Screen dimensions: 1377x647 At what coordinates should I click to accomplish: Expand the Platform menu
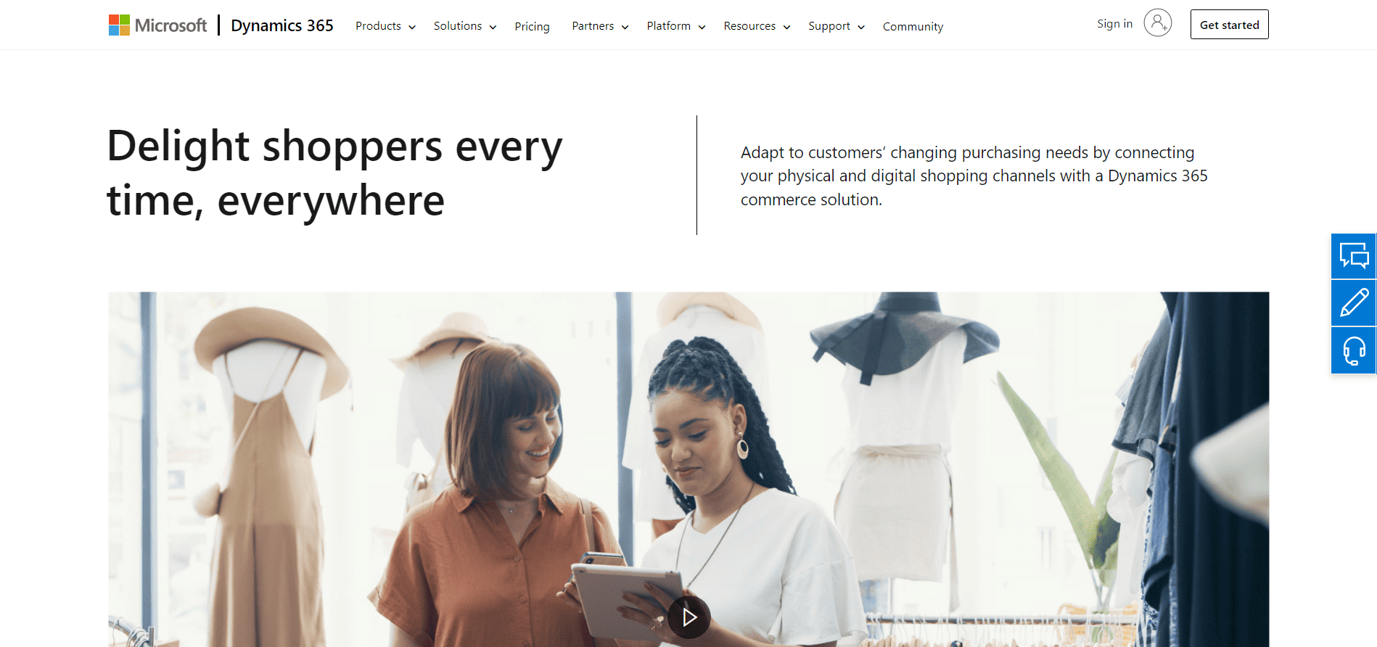click(675, 26)
